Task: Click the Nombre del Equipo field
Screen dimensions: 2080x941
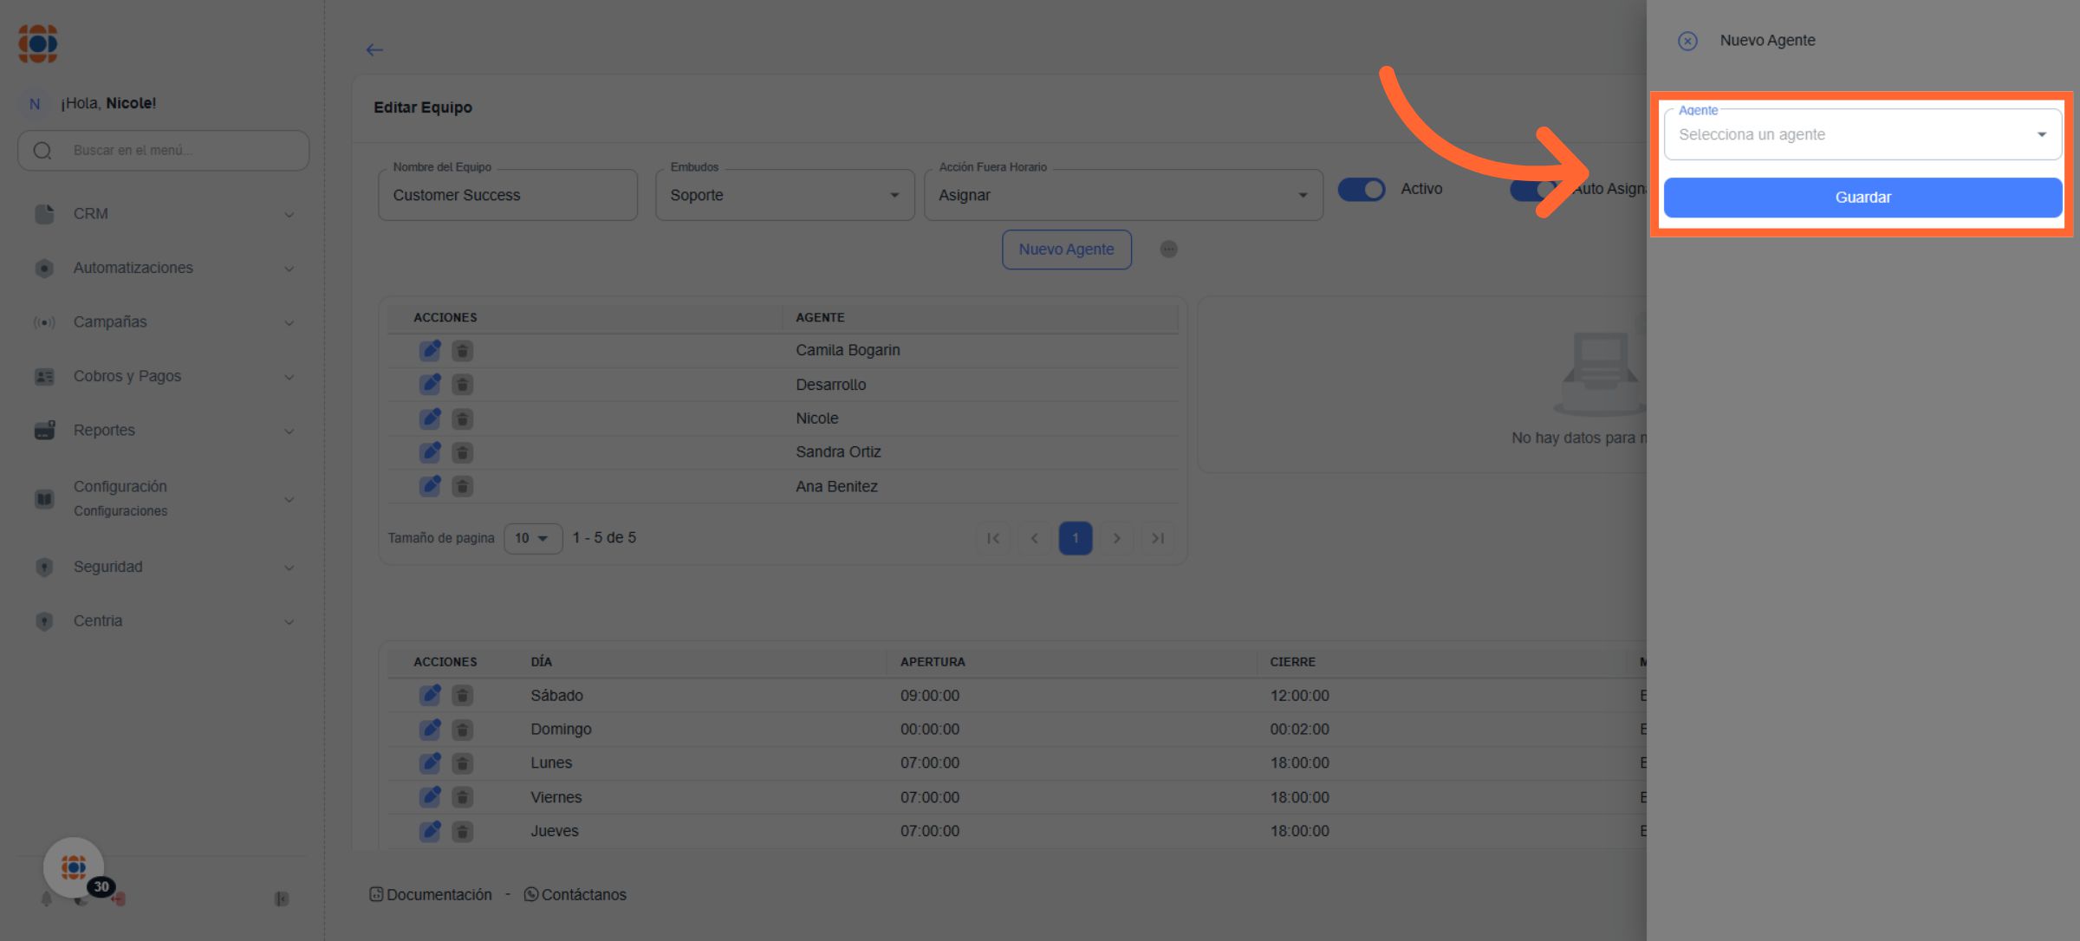Action: click(507, 196)
